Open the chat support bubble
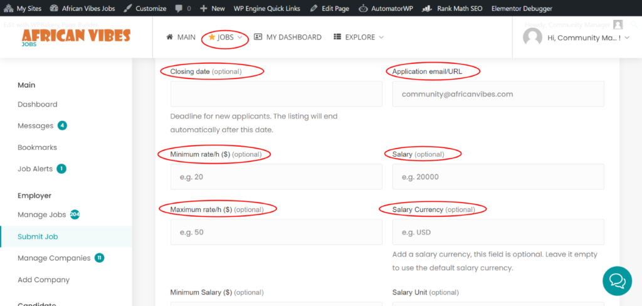Image resolution: width=642 pixels, height=306 pixels. pyautogui.click(x=617, y=281)
